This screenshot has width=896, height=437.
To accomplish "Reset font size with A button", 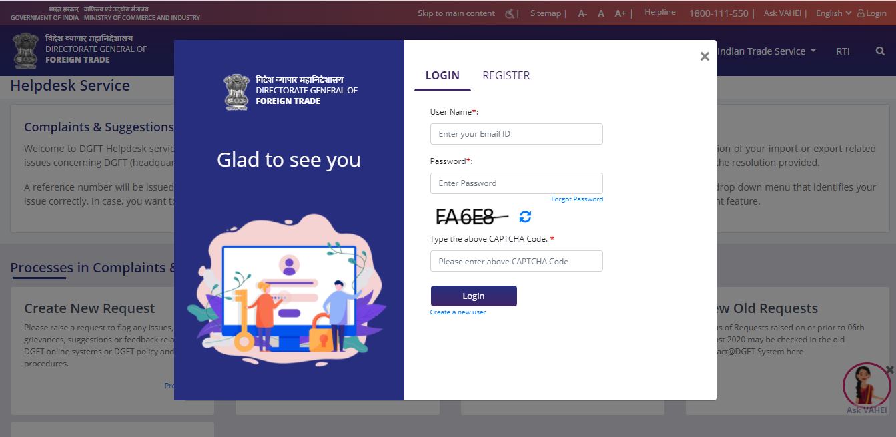I will [601, 13].
